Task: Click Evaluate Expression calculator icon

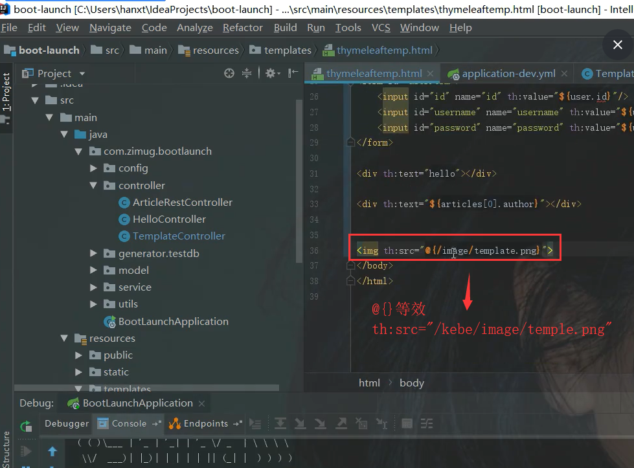Action: [x=407, y=423]
